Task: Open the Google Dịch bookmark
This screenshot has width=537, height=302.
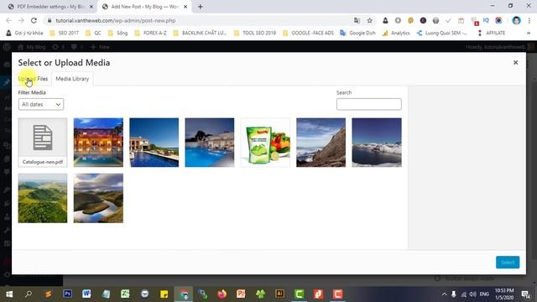Action: (358, 33)
